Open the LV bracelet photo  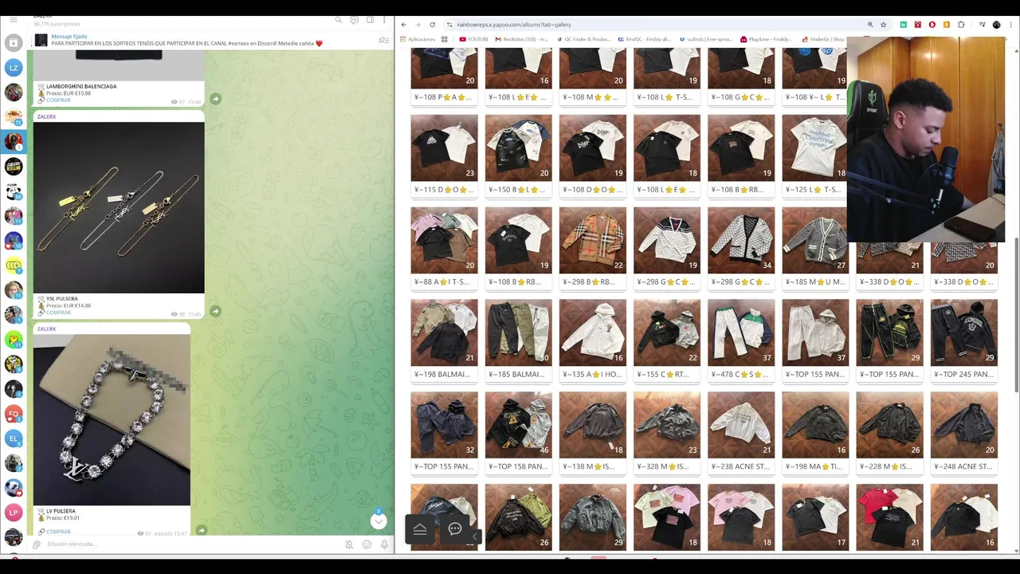point(112,419)
